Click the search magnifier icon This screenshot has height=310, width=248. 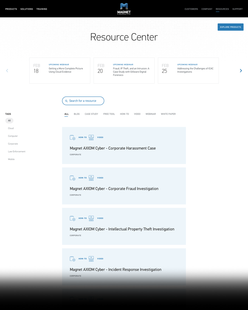point(66,101)
